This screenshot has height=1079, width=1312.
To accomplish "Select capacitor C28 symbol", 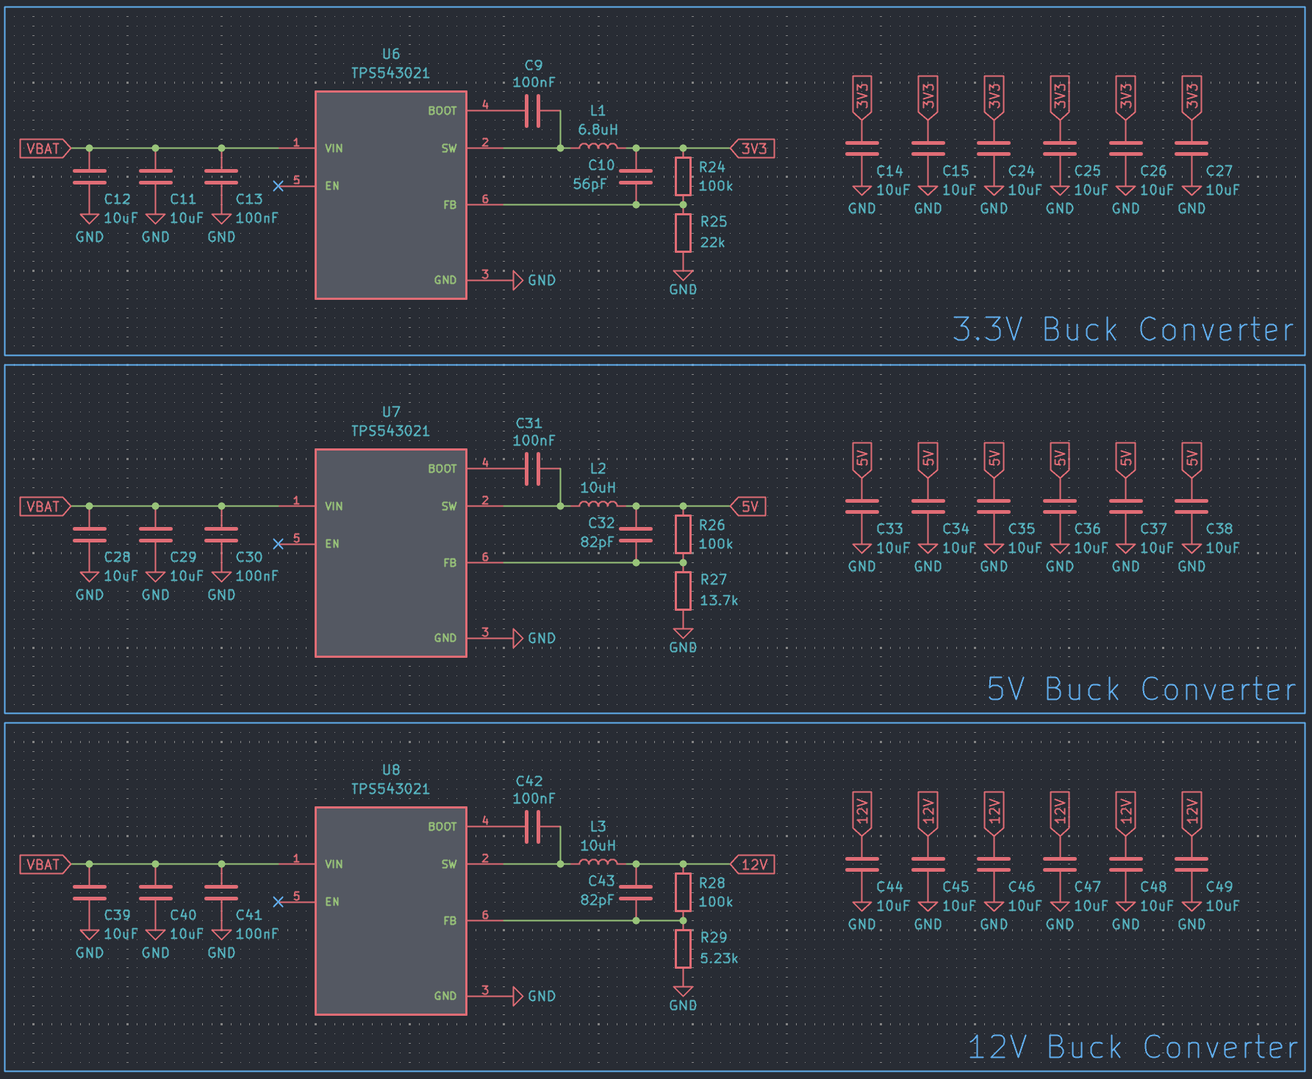I will 90,535.
